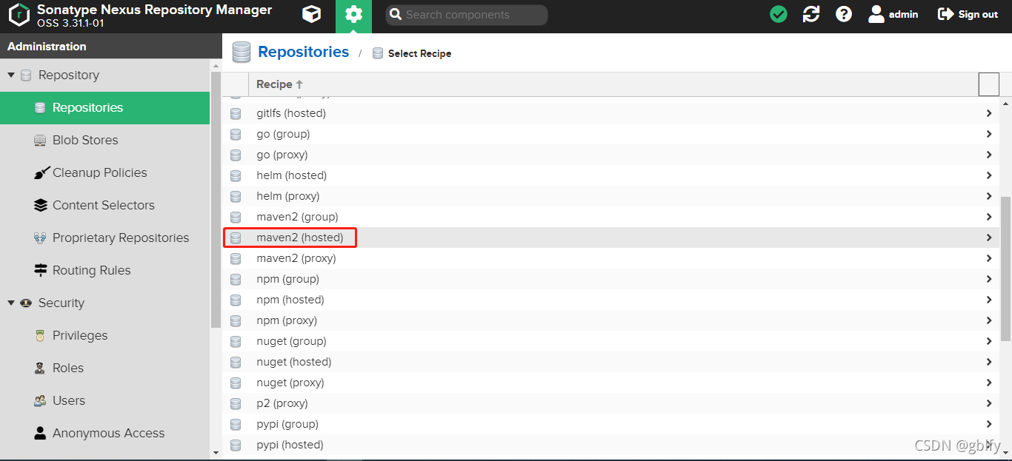The height and width of the screenshot is (461, 1012).
Task: Open Roles under Security
Action: (x=104, y=369)
